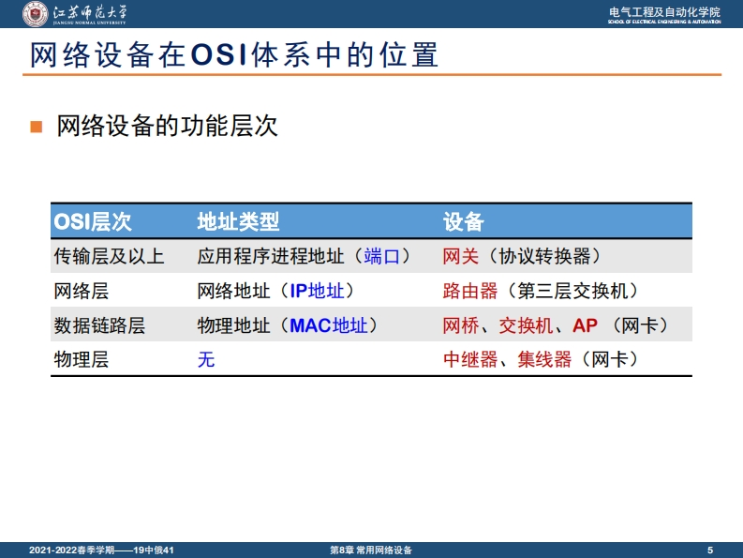Click the orange square bullet marker
This screenshot has height=558, width=743.
pos(37,127)
